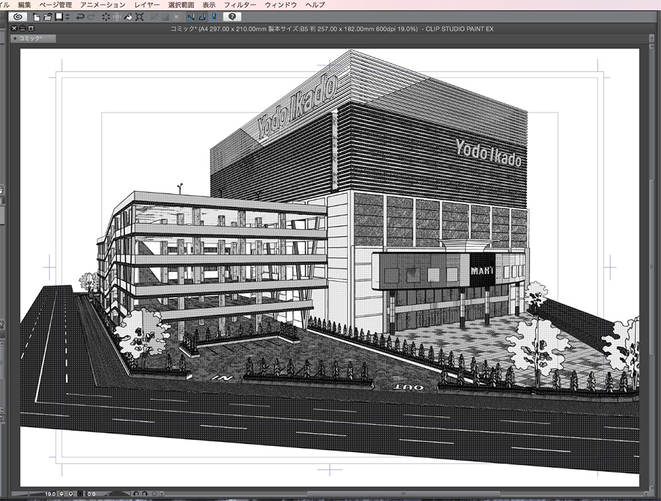661x501 pixels.
Task: Click the 19.0 zoom value slider
Action: coord(34,494)
